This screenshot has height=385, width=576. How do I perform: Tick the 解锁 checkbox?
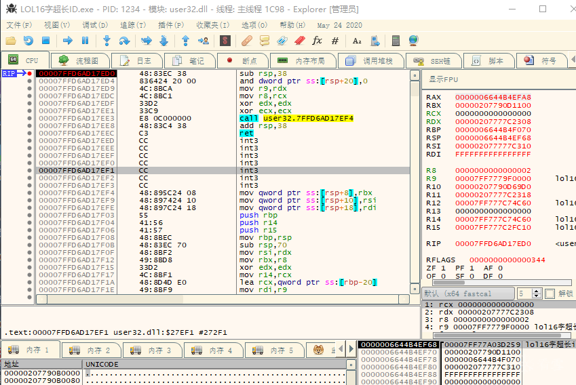coord(550,293)
